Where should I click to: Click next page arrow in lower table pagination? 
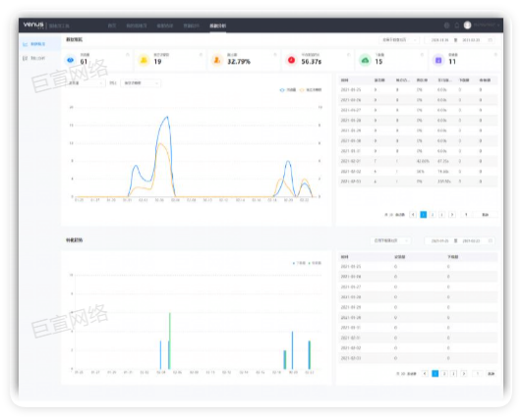[x=464, y=374]
